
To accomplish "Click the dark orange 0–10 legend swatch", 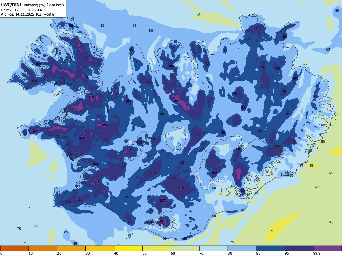I will pos(14,248).
